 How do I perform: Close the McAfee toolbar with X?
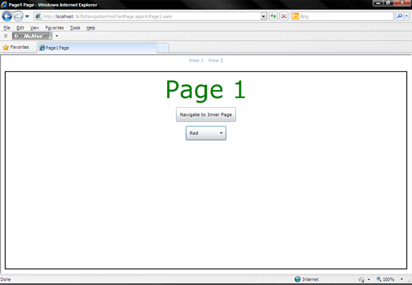(x=6, y=36)
